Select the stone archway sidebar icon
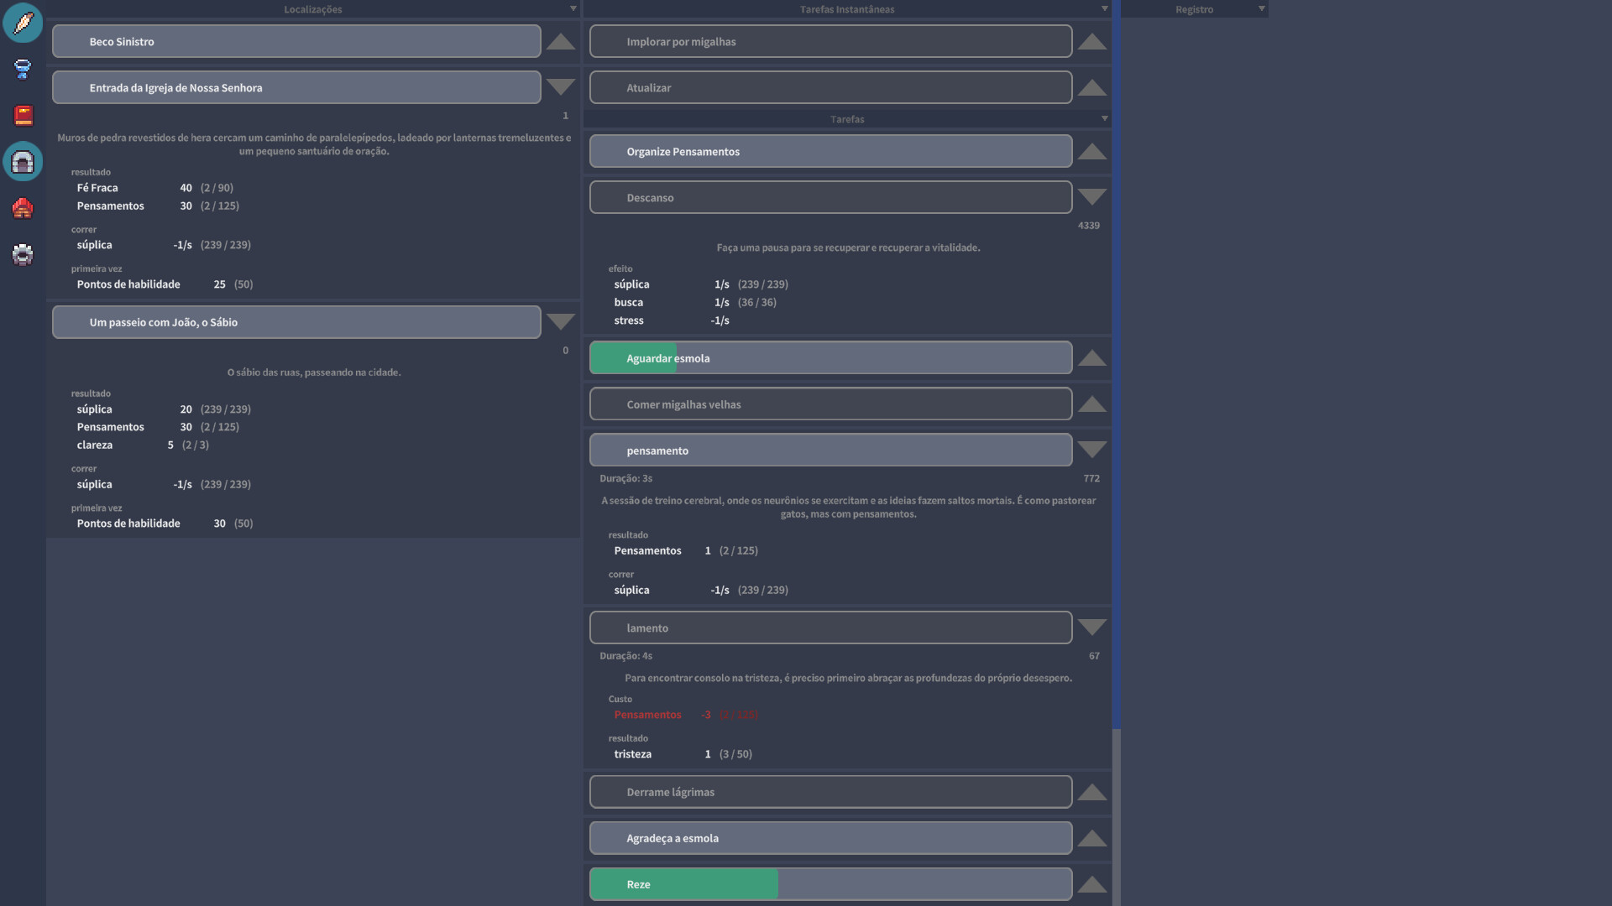This screenshot has height=906, width=1612. 23,161
